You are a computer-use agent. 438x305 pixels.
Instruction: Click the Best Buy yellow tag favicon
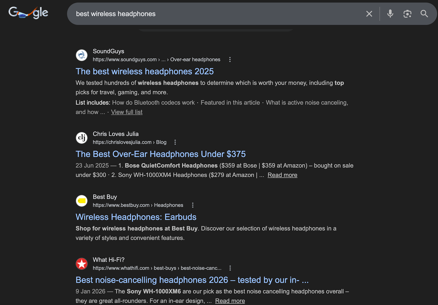(x=81, y=201)
